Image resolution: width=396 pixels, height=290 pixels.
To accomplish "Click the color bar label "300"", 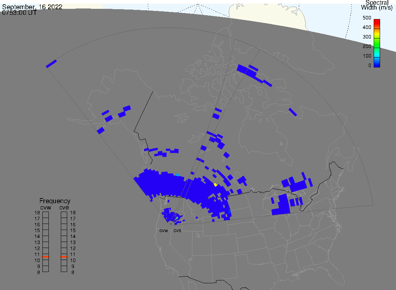I will click(x=367, y=37).
